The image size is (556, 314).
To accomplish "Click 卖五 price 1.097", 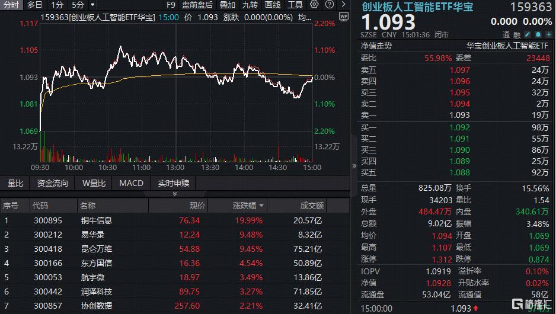I will (x=459, y=70).
